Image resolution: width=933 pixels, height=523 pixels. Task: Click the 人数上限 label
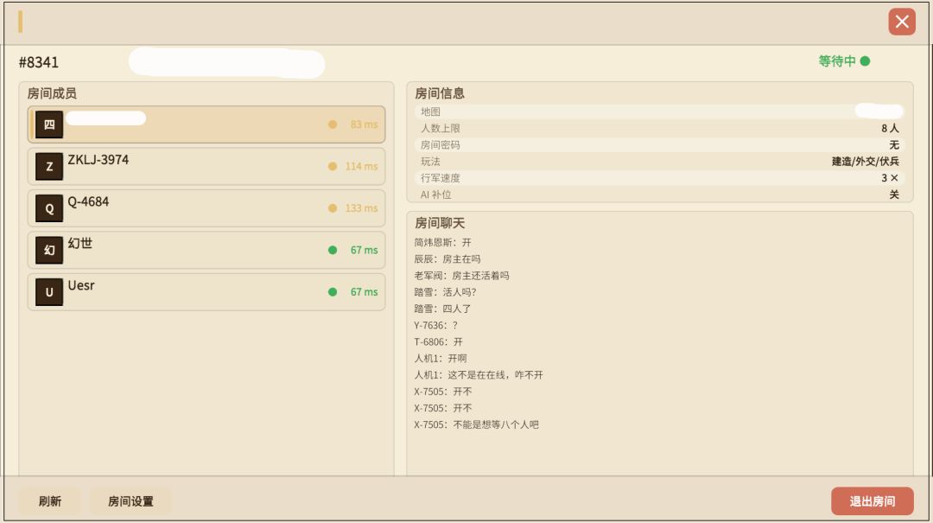point(441,128)
